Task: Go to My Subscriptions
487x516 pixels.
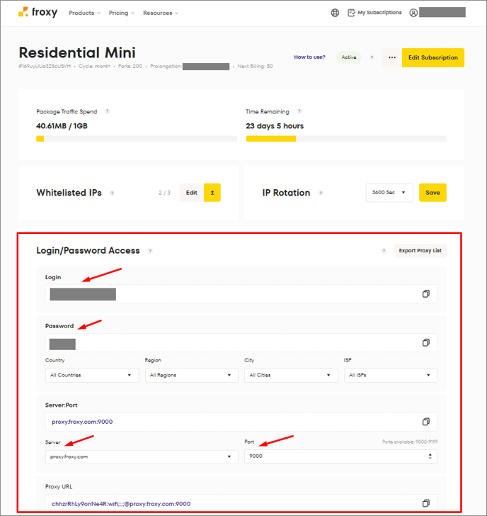Action: pyautogui.click(x=374, y=13)
